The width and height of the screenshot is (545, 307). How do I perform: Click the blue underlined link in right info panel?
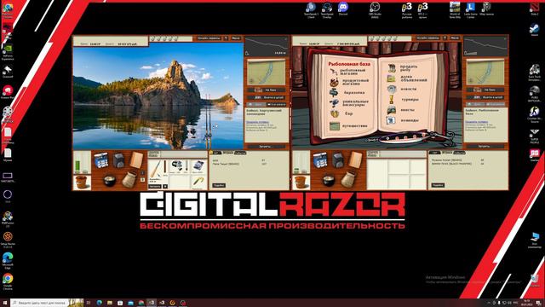[x=477, y=122]
